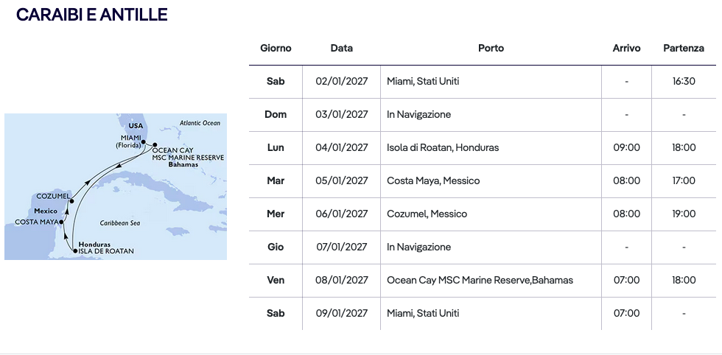Click the 16:30 departure time
The image size is (722, 355).
tap(684, 82)
